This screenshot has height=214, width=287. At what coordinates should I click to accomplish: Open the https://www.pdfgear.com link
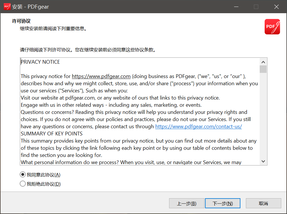101,76
